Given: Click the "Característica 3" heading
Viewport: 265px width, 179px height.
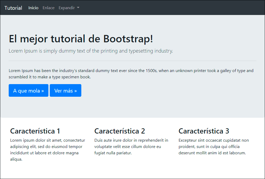Looking at the screenshot, I should (204, 131).
